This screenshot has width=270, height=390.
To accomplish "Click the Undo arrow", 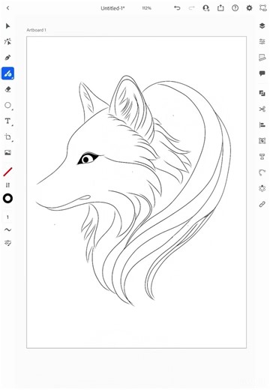I will 177,8.
